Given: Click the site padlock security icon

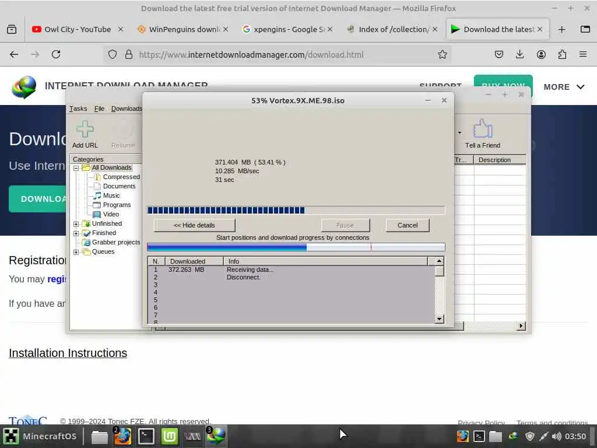Looking at the screenshot, I should [129, 54].
